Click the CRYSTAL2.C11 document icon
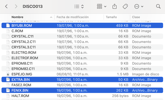 point(8,42)
